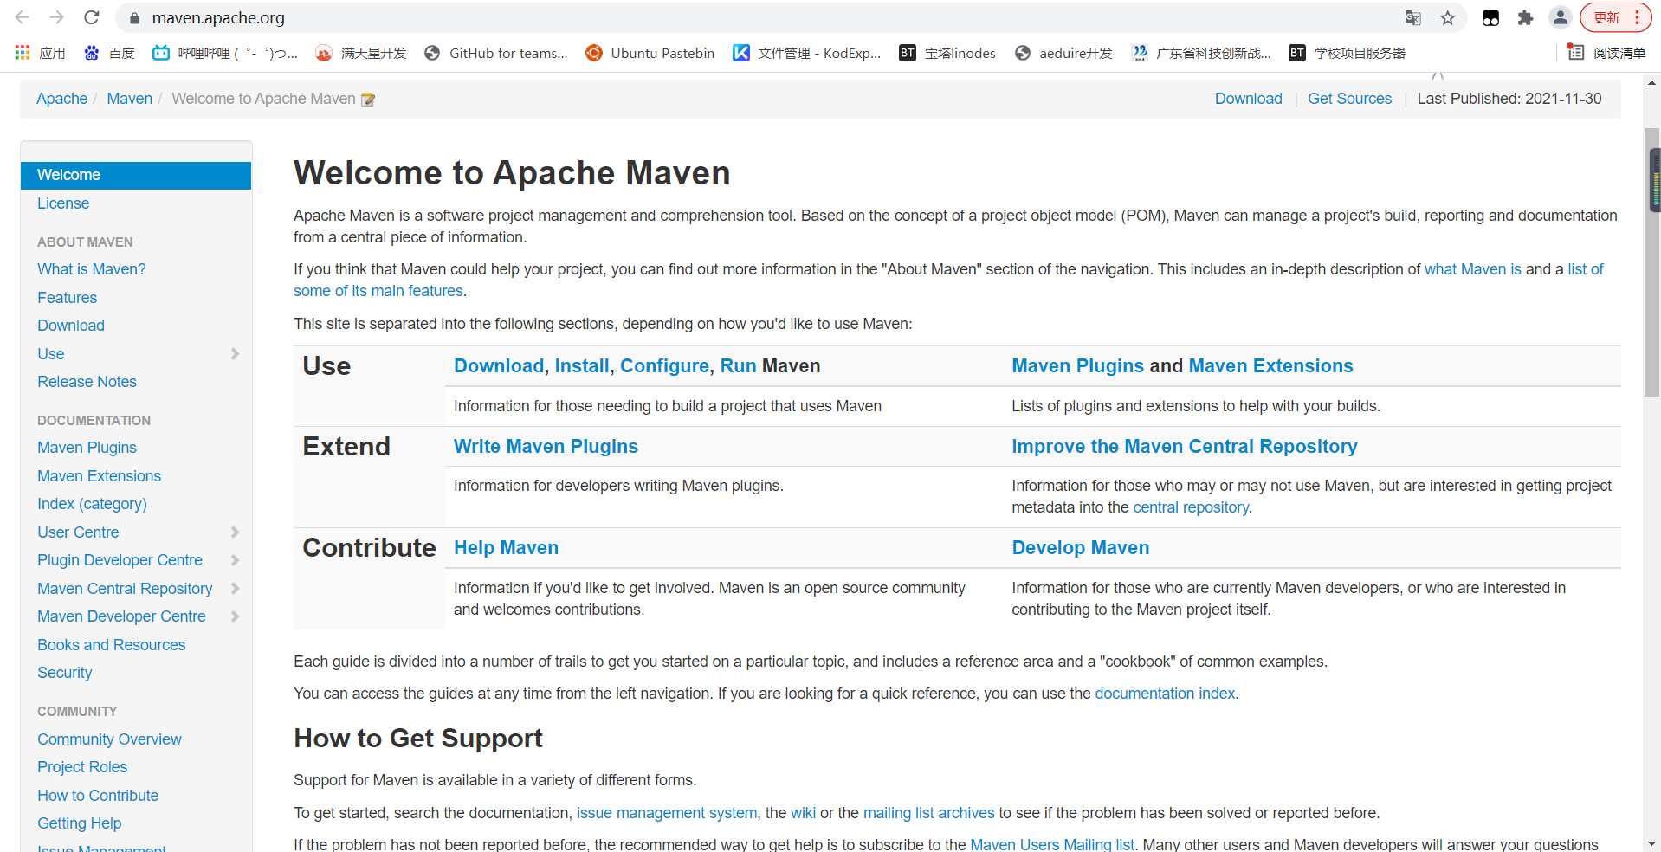The image size is (1661, 852).
Task: Click the edit page icon in breadcrumb
Action: pos(368,100)
